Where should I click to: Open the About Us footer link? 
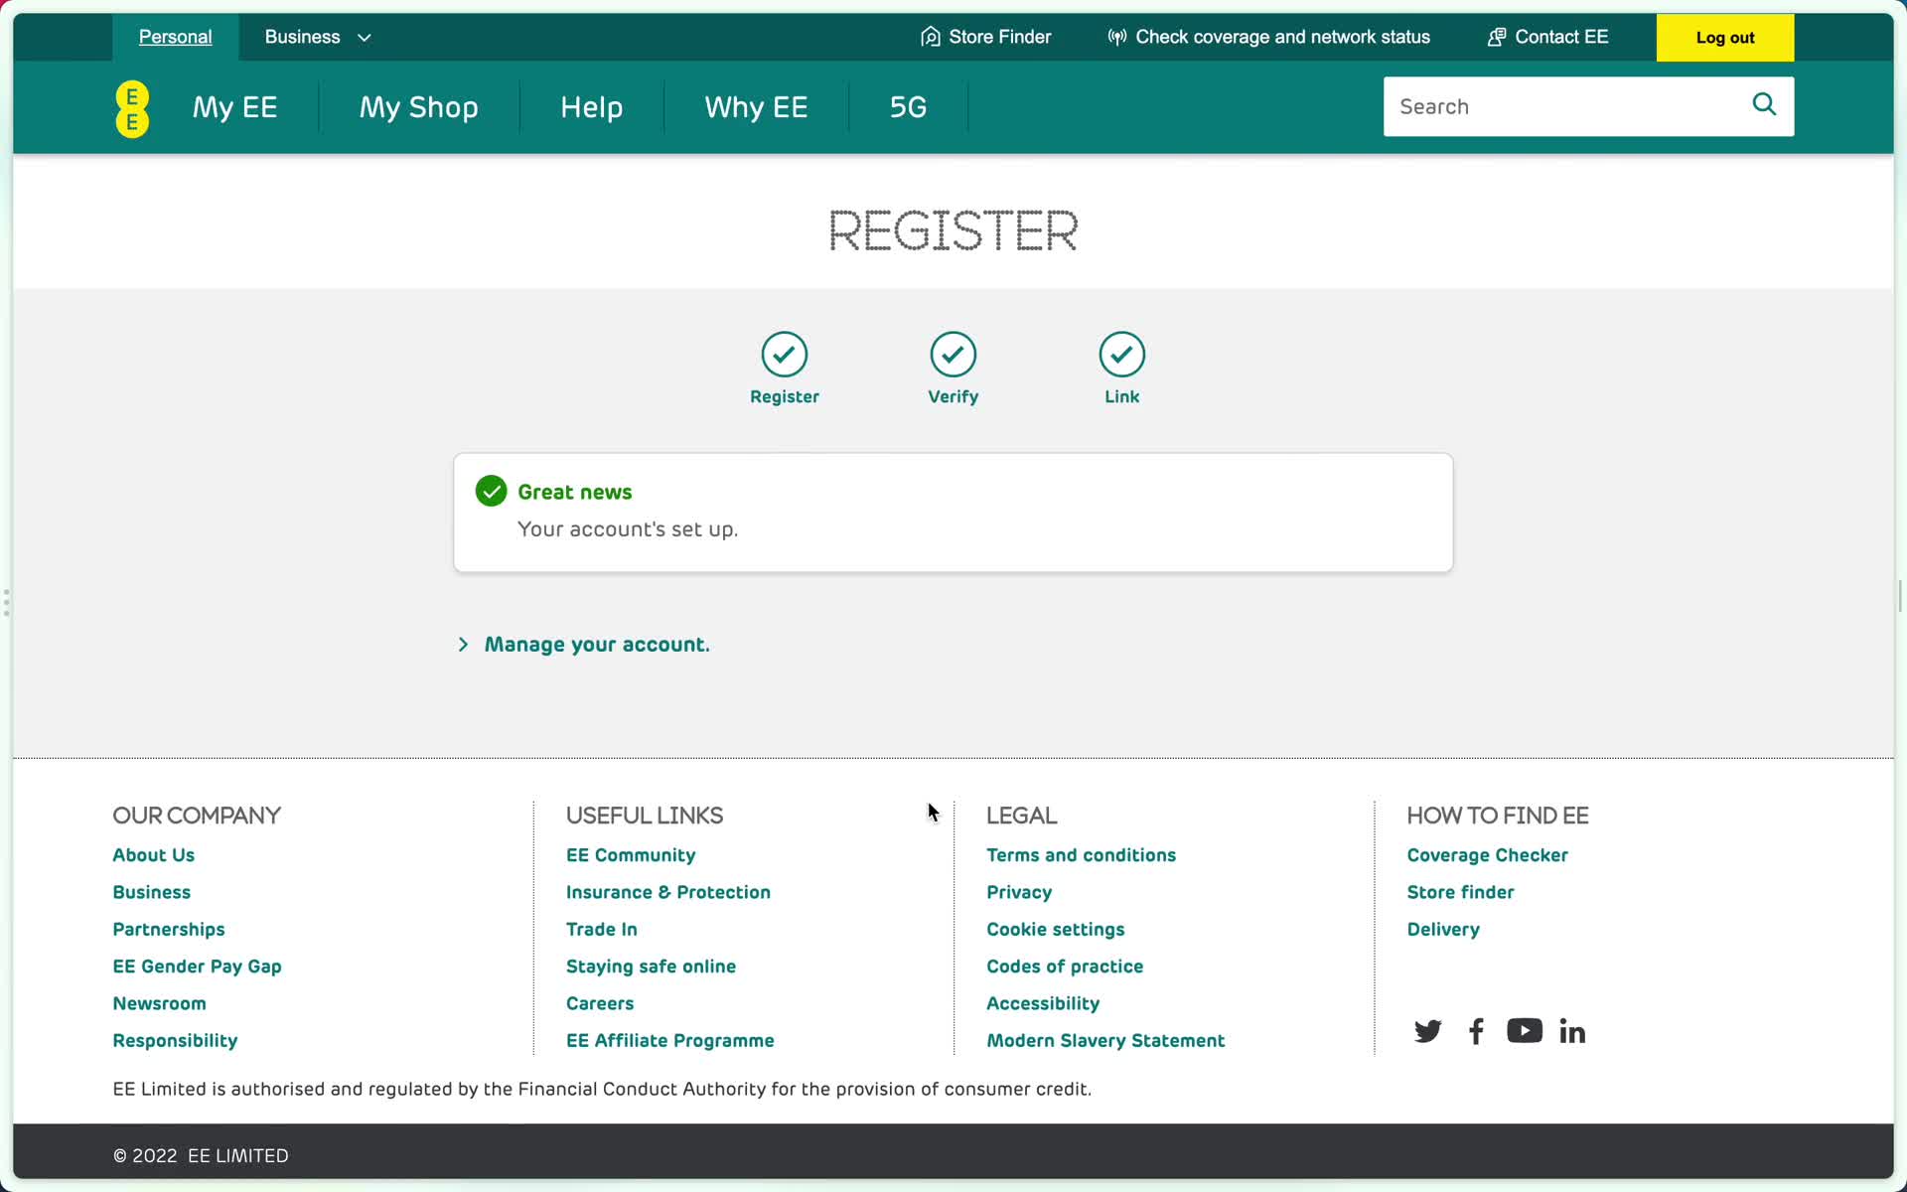(x=153, y=855)
